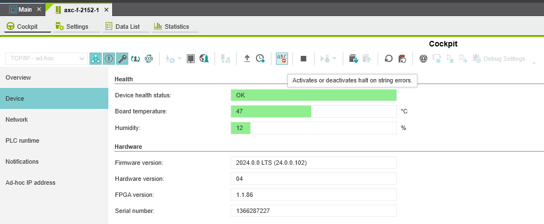Go to the Network section

54,119
